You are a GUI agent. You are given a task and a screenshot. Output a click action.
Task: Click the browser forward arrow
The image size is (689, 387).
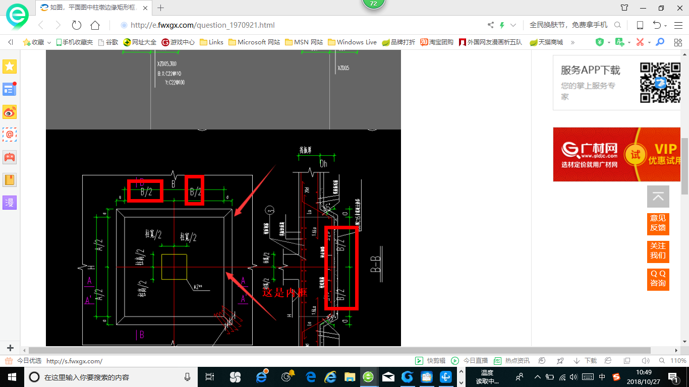(x=58, y=25)
